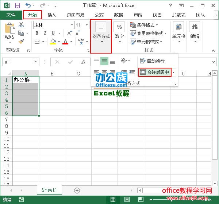Image resolution: width=219 pixels, height=204 pixels.
Task: Open the 文件 File tab
Action: click(x=11, y=15)
